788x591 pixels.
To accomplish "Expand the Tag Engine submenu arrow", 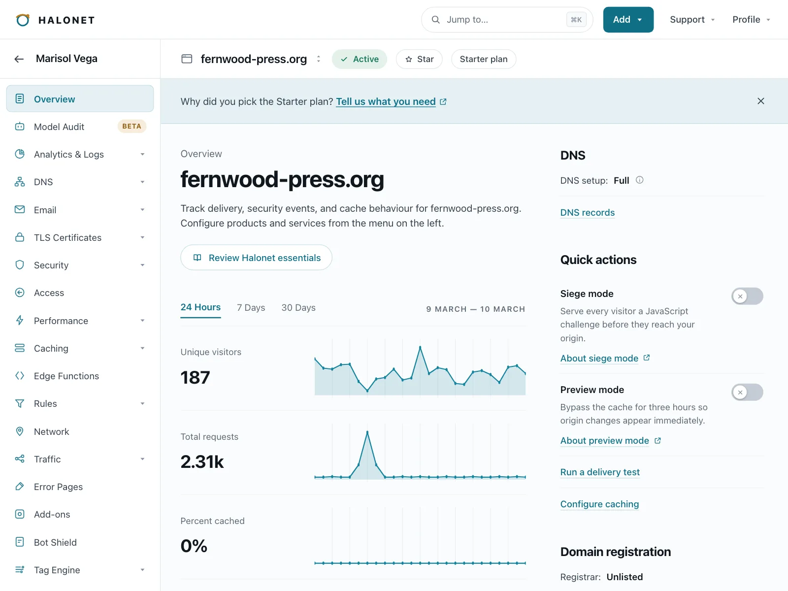I will tap(142, 570).
